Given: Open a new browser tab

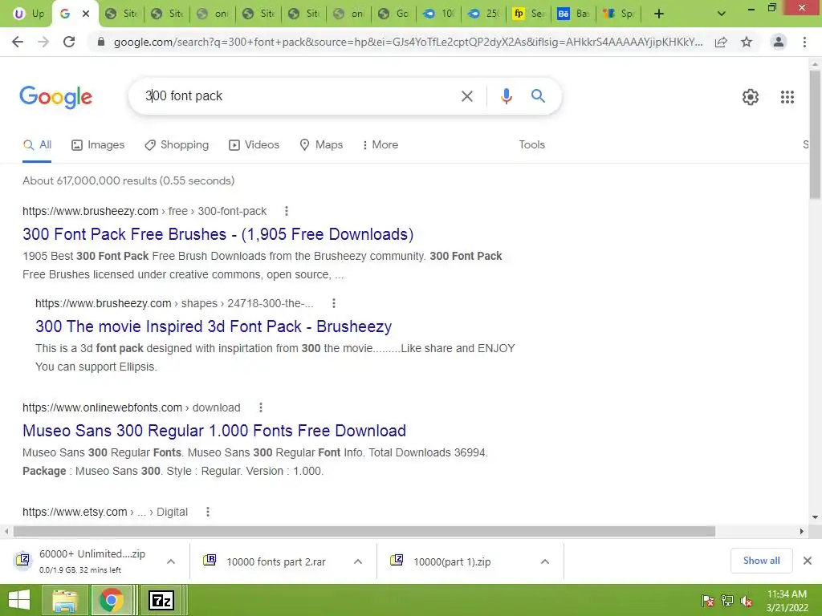Looking at the screenshot, I should tap(659, 14).
